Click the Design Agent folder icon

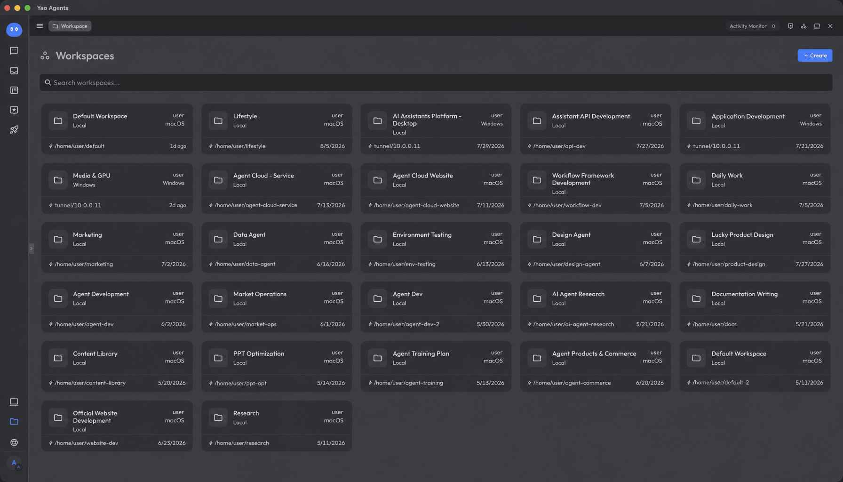pyautogui.click(x=537, y=240)
